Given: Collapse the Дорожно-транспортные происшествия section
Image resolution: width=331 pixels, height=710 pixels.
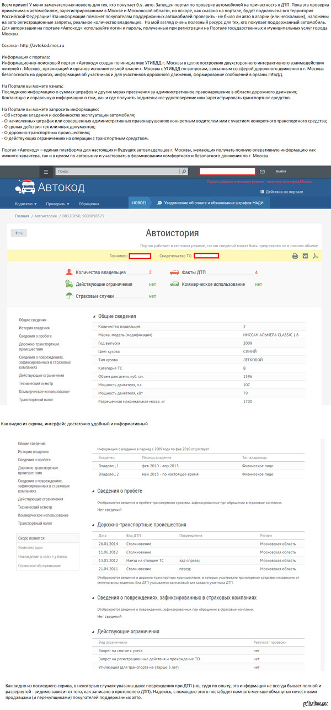Looking at the screenshot, I should pos(93,525).
